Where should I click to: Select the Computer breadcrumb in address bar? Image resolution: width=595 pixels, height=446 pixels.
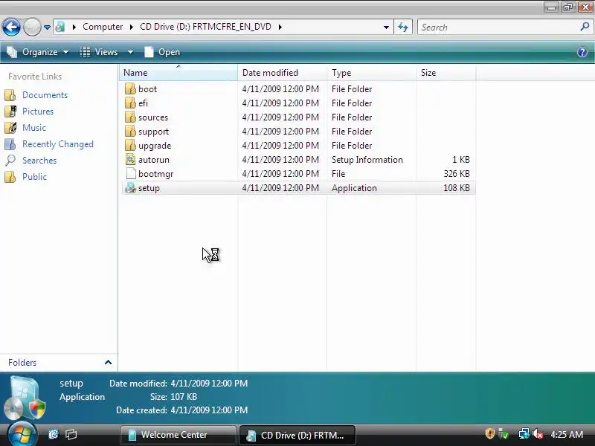tap(103, 27)
